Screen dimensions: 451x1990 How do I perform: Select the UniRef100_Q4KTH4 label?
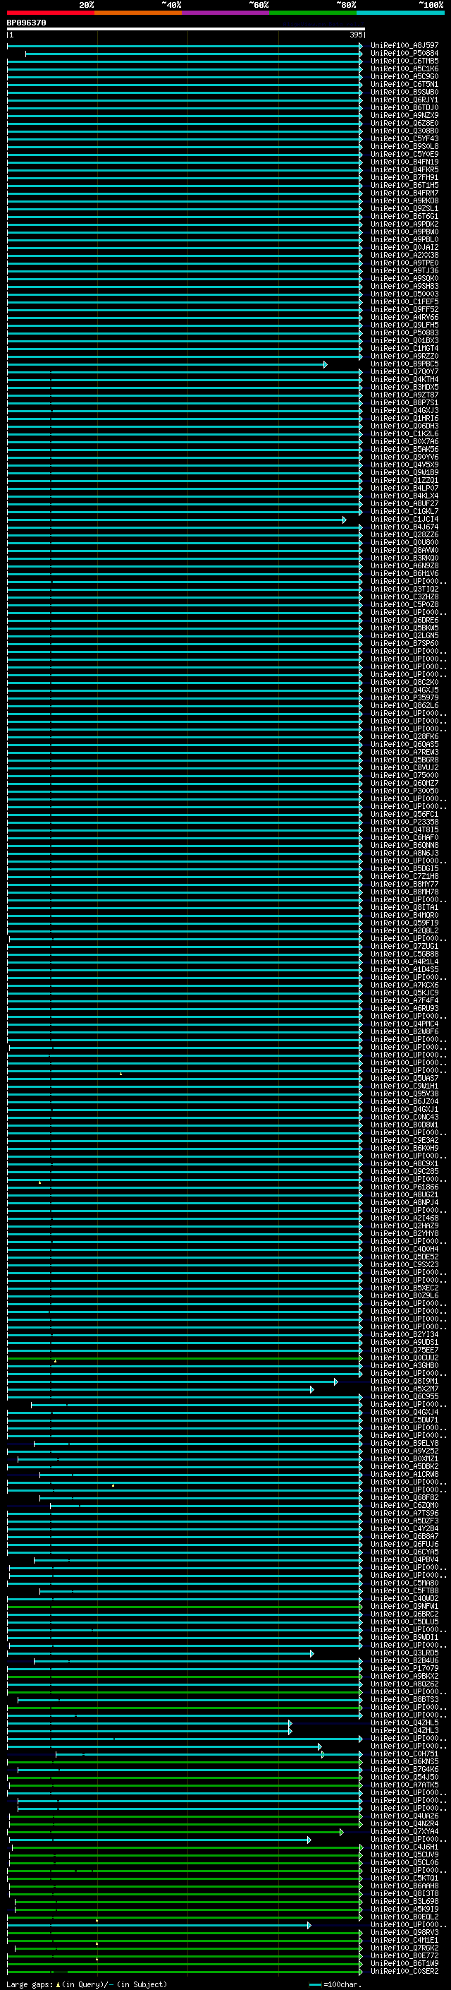pos(404,379)
